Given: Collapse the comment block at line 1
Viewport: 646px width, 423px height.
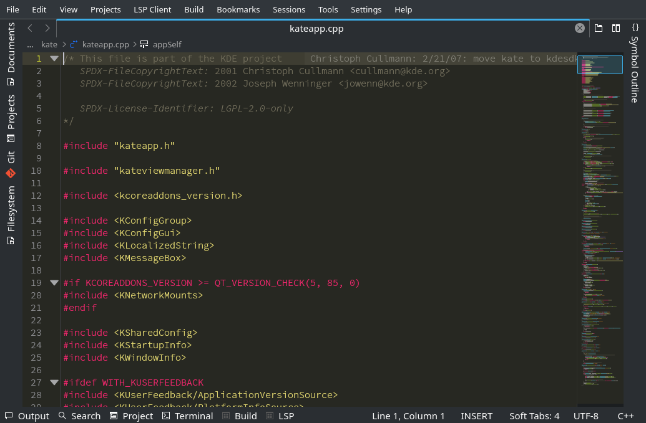Looking at the screenshot, I should click(54, 59).
